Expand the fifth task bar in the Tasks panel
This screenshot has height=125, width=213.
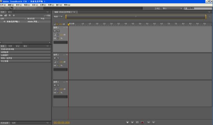[x=25, y=61]
